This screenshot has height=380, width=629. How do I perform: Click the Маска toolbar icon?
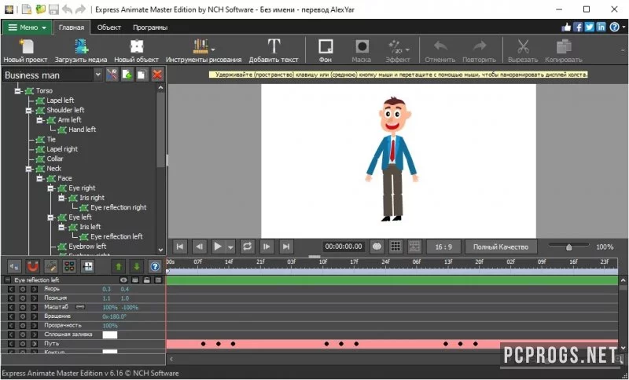point(362,46)
